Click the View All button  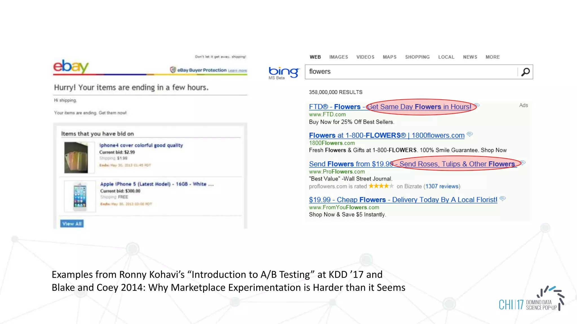point(72,224)
